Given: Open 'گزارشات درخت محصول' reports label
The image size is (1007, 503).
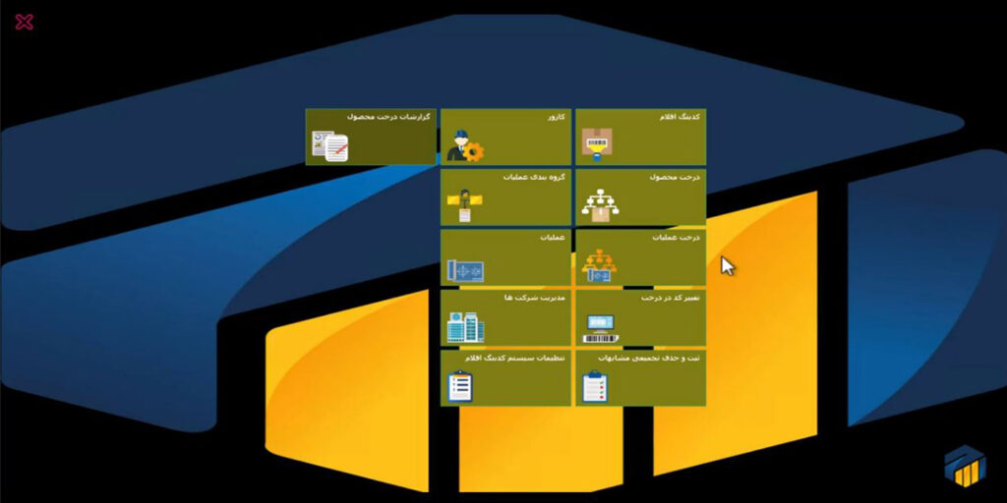Looking at the screenshot, I should 390,117.
